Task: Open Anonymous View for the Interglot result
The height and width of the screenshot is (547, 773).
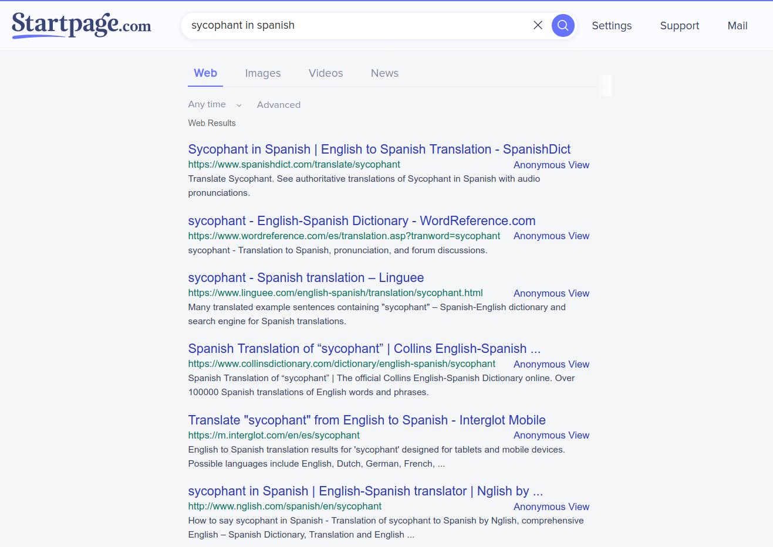Action: [x=551, y=436]
